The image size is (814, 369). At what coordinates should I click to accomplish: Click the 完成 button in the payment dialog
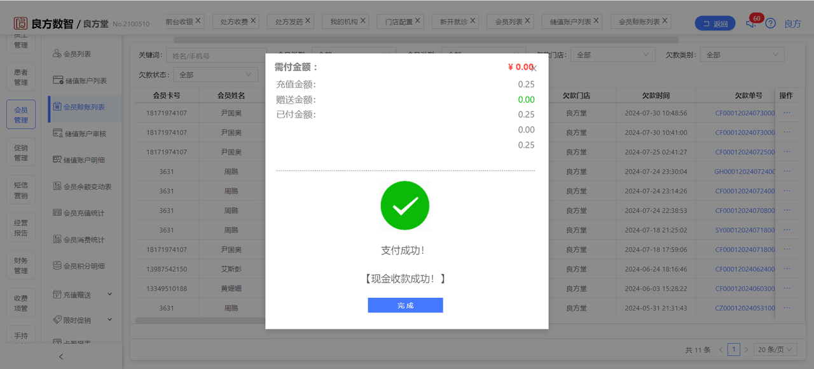tap(405, 305)
